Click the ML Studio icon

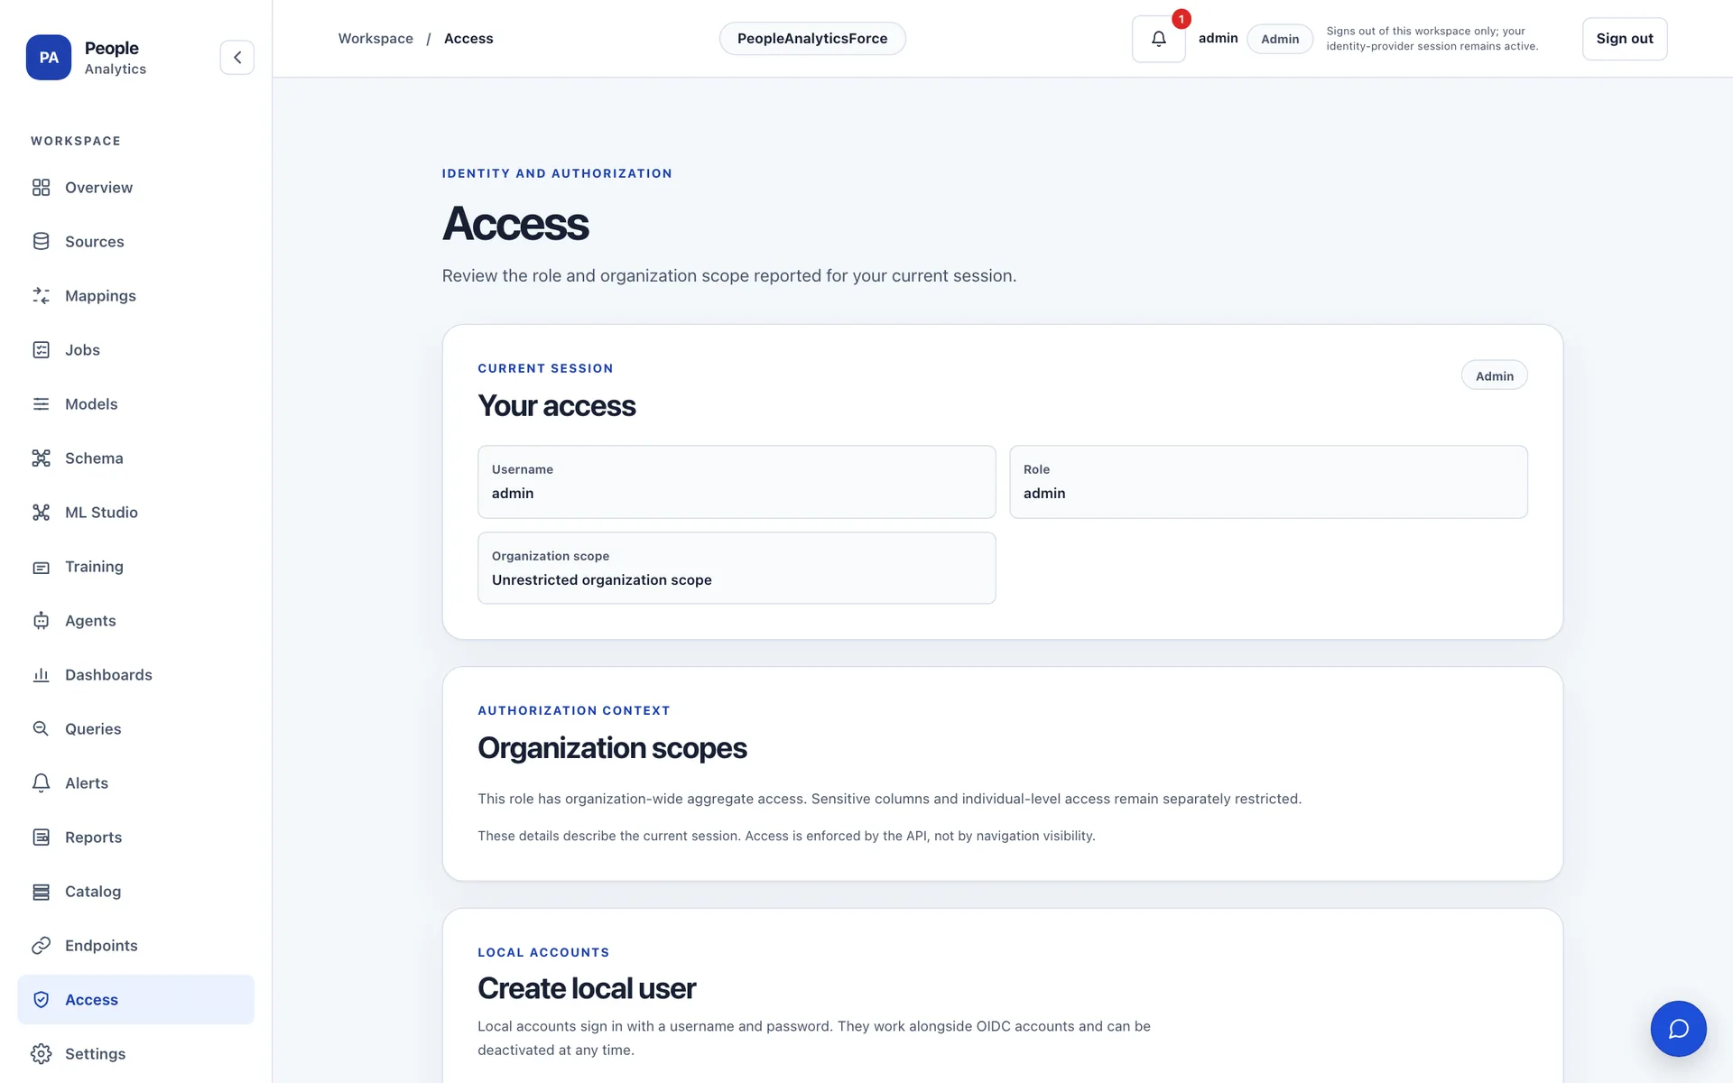click(x=41, y=512)
